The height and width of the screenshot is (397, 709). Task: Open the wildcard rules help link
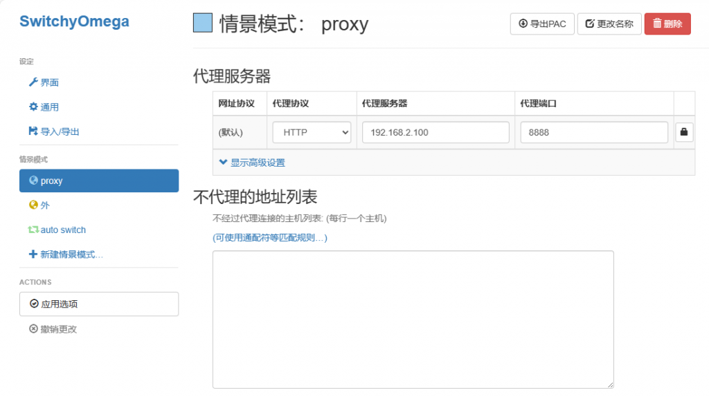pyautogui.click(x=270, y=238)
